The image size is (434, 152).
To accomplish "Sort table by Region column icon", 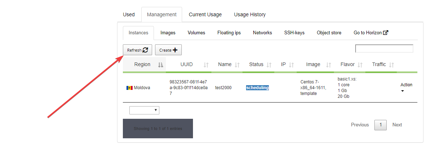I will [x=161, y=65].
